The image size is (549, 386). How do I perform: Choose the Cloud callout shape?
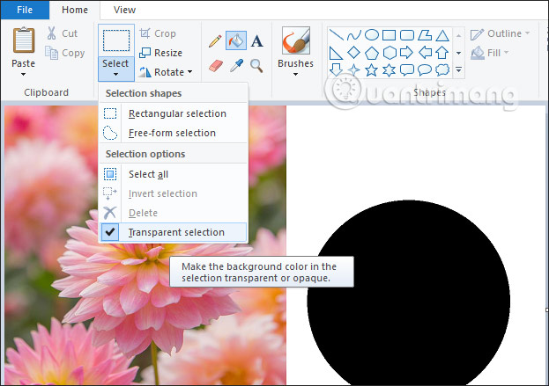coord(442,69)
